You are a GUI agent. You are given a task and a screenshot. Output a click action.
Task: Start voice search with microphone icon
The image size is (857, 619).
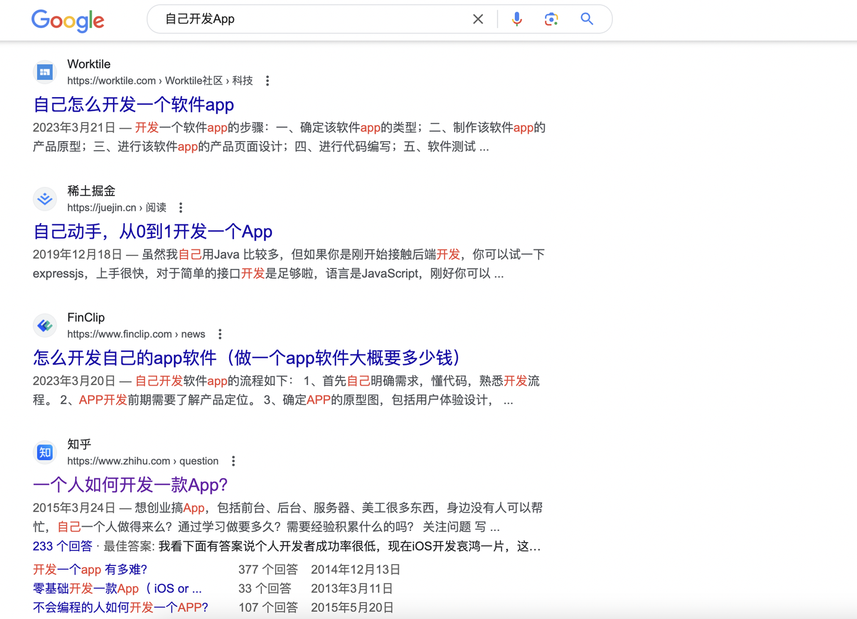pyautogui.click(x=517, y=19)
